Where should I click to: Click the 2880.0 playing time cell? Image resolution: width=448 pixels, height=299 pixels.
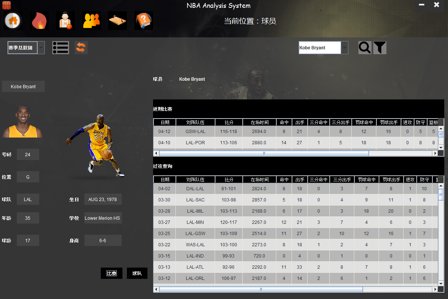tap(259, 143)
